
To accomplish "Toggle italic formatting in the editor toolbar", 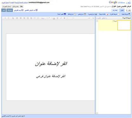I will pos(61,18).
